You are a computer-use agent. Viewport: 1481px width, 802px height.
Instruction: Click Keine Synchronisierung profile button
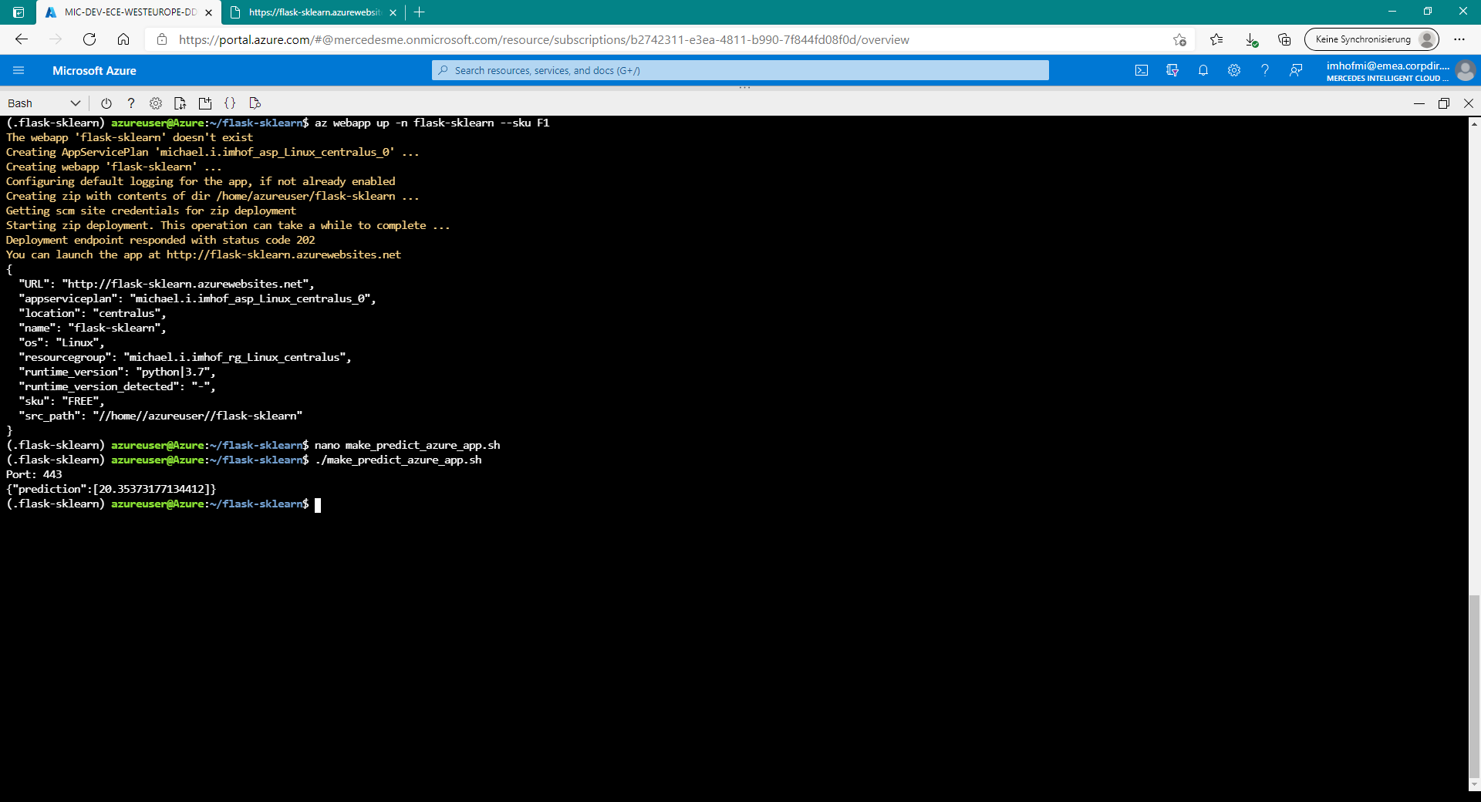pos(1371,39)
